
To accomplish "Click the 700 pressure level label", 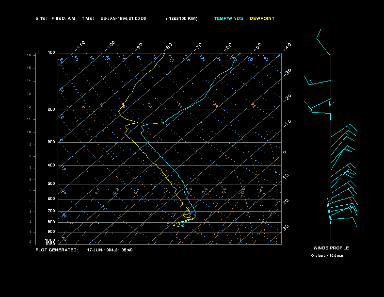I will [x=51, y=211].
